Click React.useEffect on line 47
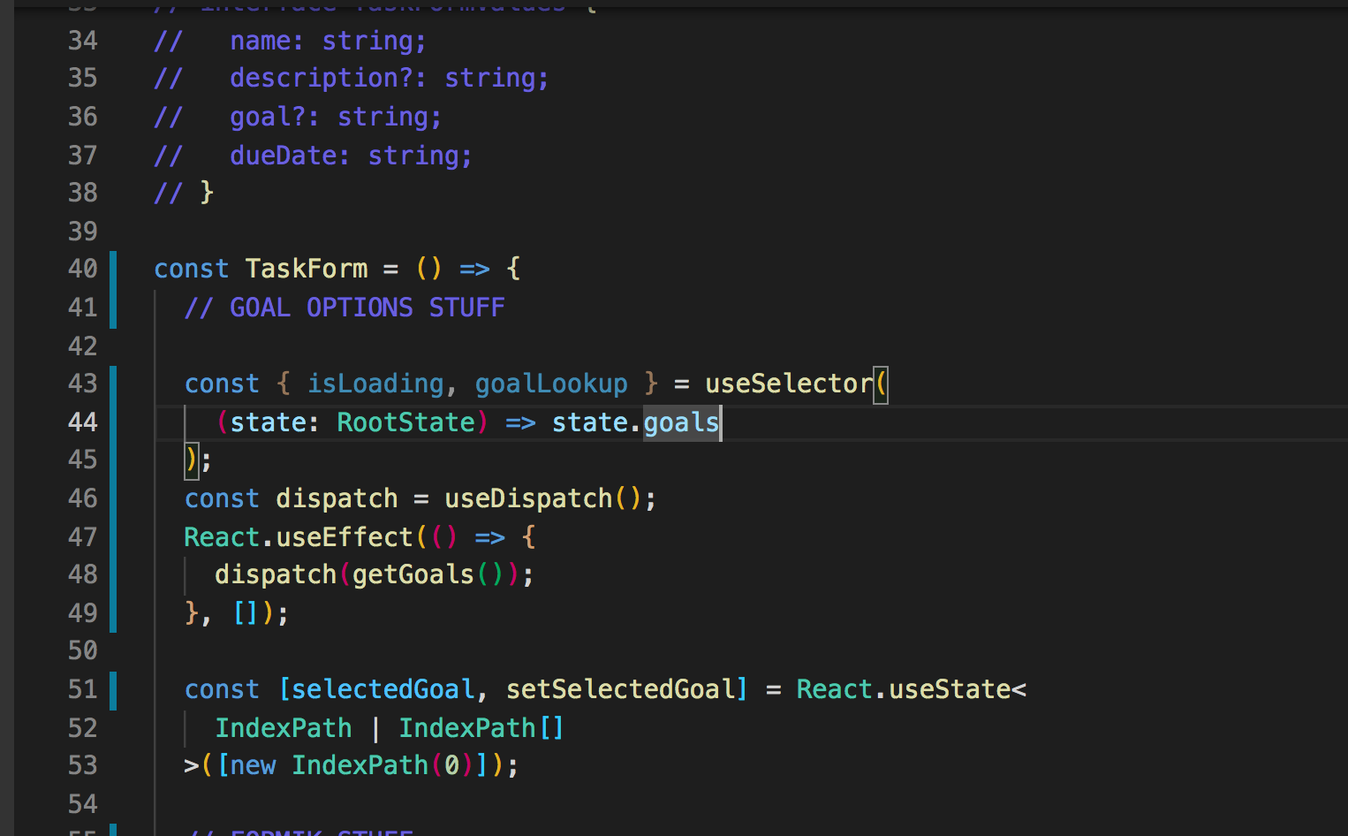The image size is (1348, 836). pos(299,536)
